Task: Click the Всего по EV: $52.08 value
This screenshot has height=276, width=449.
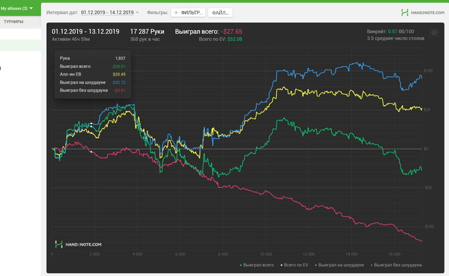Action: click(221, 39)
